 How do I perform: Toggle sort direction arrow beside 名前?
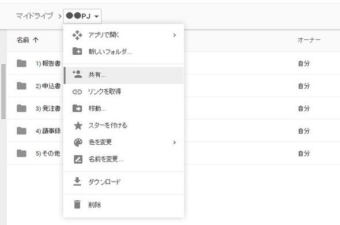click(36, 40)
